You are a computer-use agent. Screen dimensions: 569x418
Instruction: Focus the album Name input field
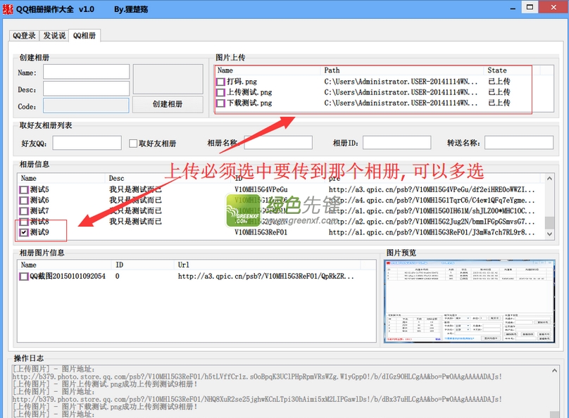(87, 72)
